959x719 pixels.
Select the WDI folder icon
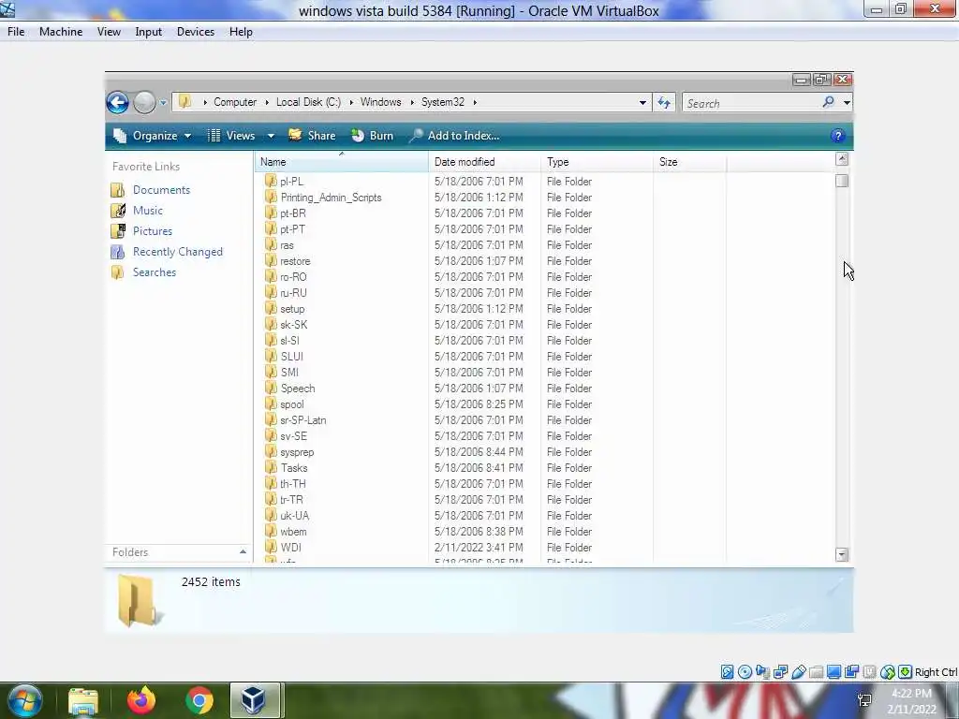coord(271,547)
